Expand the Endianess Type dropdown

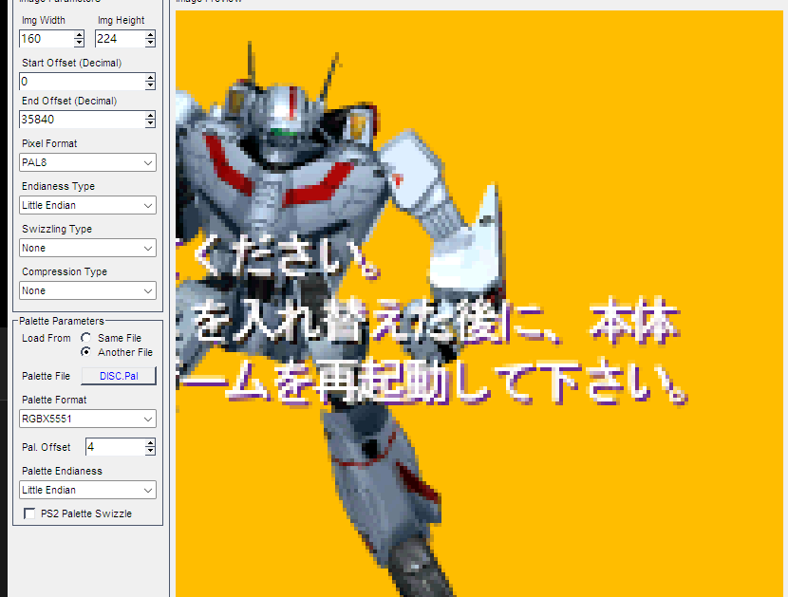[x=87, y=206]
